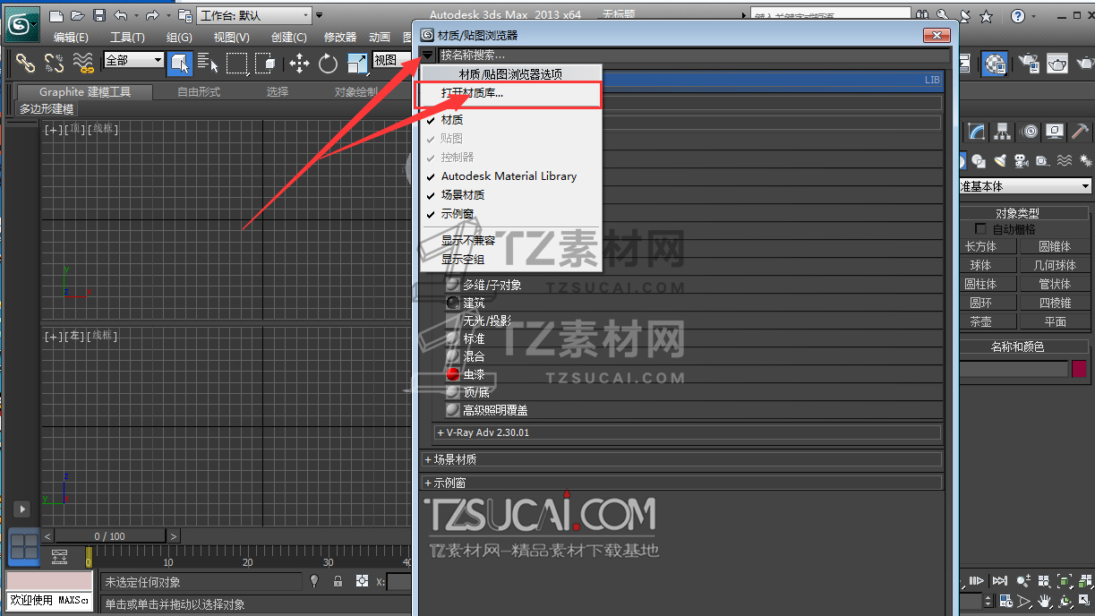Open the Material Editor checker-sphere icon
This screenshot has width=1095, height=616.
pos(994,64)
